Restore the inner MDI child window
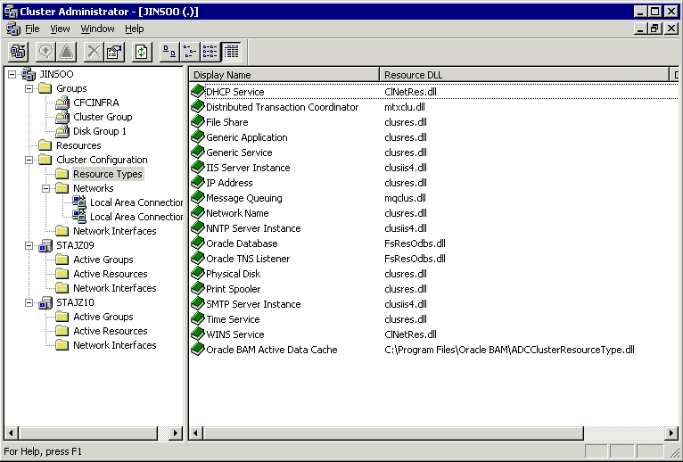 (654, 29)
